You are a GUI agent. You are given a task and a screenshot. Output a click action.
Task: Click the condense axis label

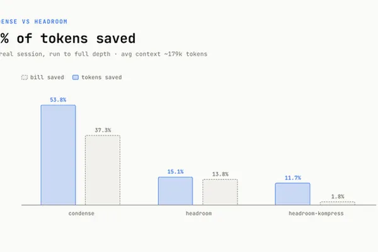pyautogui.click(x=81, y=214)
